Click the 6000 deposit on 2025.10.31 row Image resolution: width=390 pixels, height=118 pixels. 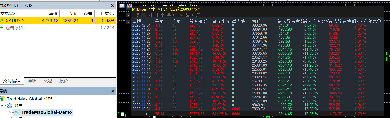point(236,109)
